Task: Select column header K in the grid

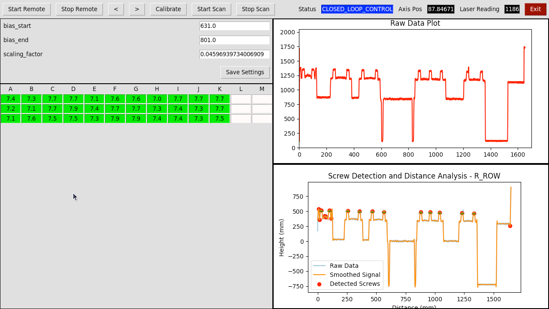Action: pyautogui.click(x=220, y=89)
